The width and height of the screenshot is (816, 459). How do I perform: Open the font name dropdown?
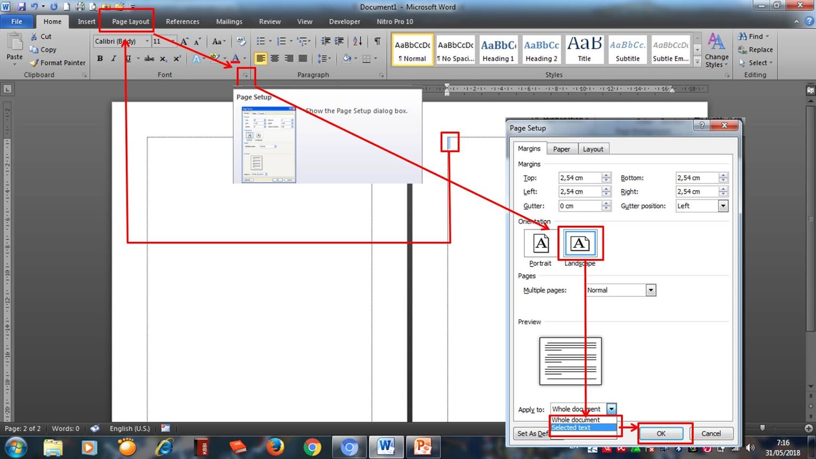147,41
